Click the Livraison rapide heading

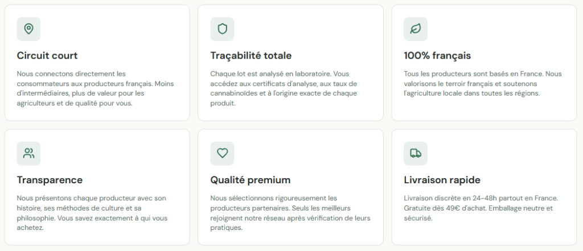(x=442, y=180)
